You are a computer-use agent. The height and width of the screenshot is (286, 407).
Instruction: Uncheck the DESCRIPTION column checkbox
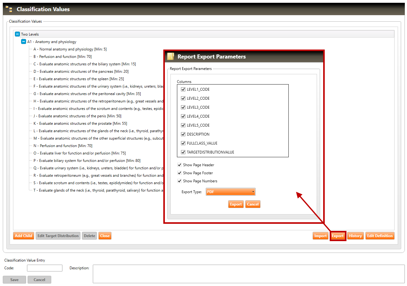[183, 134]
